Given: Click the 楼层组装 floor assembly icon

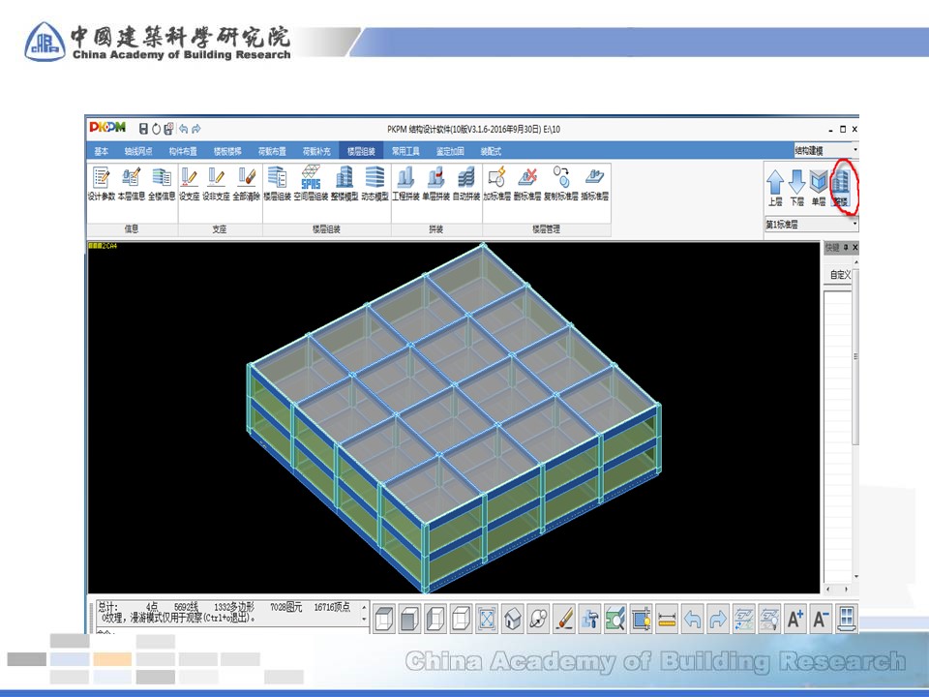Looking at the screenshot, I should tap(277, 183).
